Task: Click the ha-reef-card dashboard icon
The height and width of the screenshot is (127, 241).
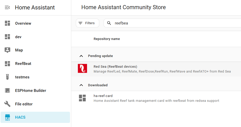Action: pos(82,98)
